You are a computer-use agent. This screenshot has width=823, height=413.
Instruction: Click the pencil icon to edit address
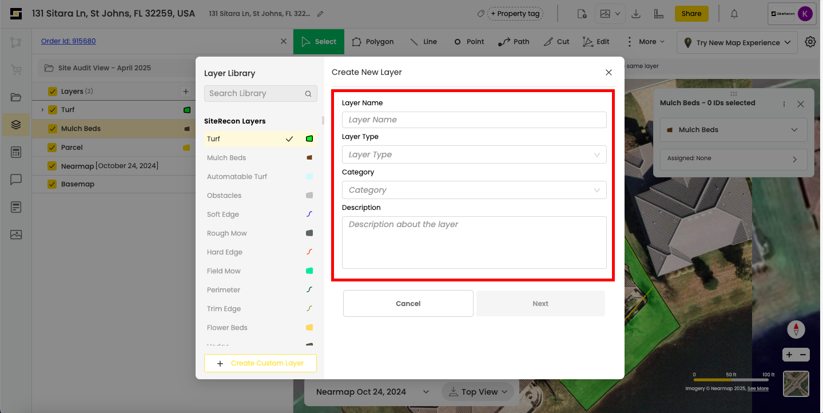point(320,14)
